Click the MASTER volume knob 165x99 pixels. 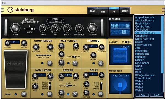click(92, 28)
